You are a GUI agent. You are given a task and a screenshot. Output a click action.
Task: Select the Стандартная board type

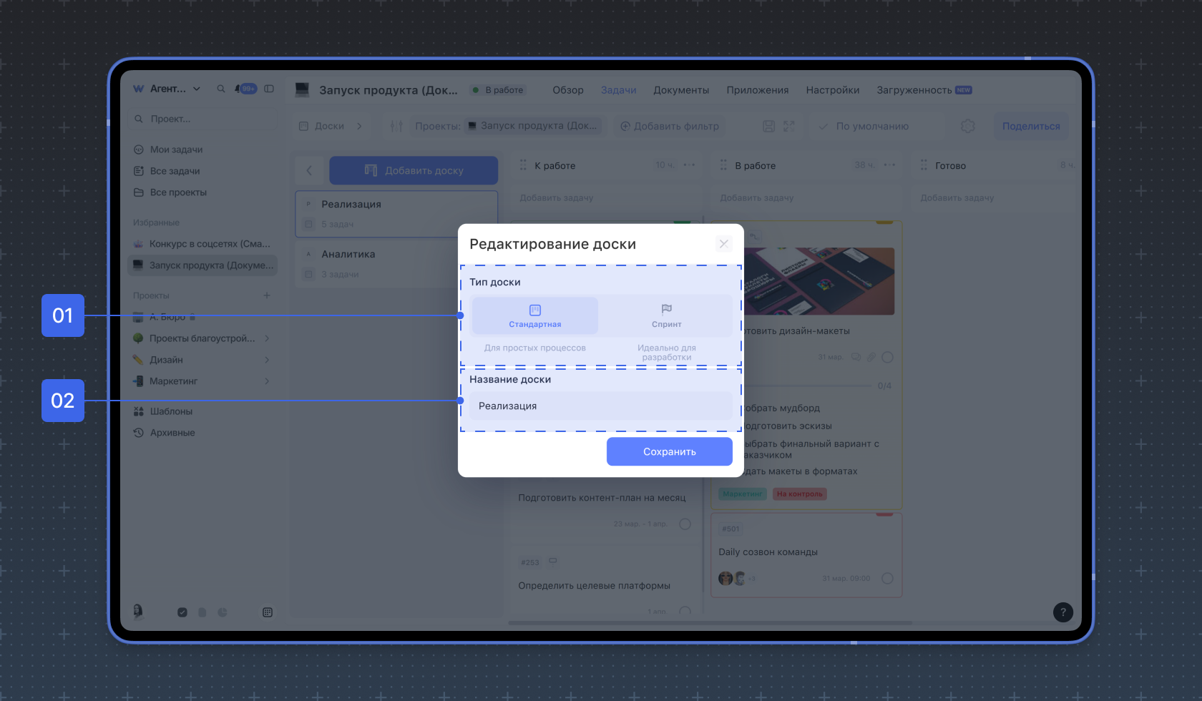534,315
